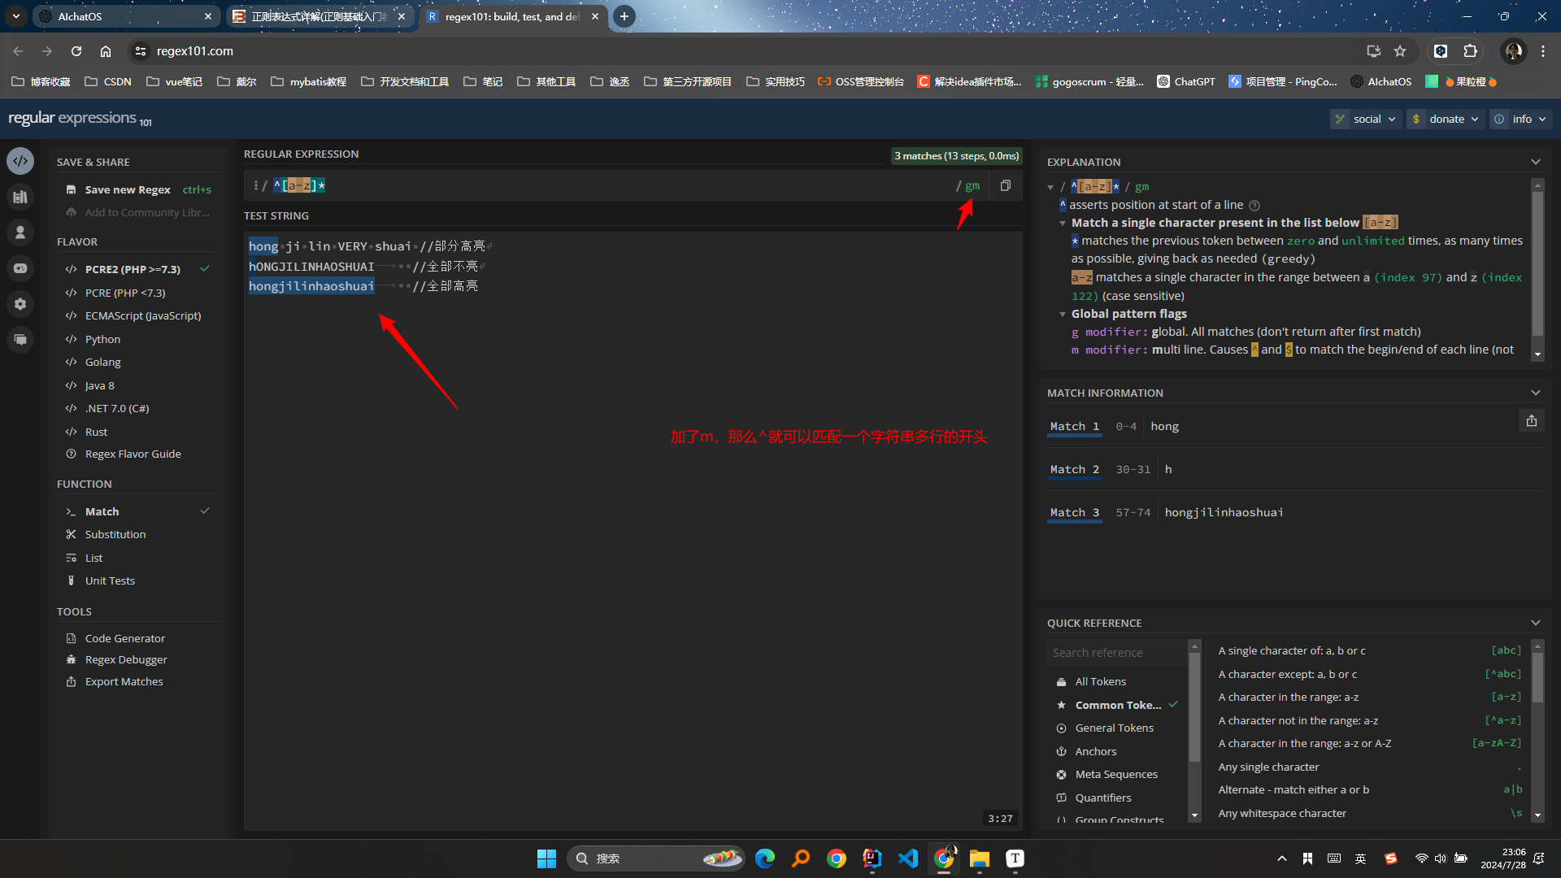The image size is (1561, 878).
Task: Open the regex library sidebar icon
Action: point(20,197)
